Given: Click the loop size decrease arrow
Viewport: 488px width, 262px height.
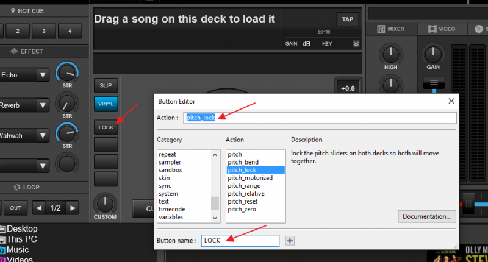Looking at the screenshot, I should (x=38, y=208).
